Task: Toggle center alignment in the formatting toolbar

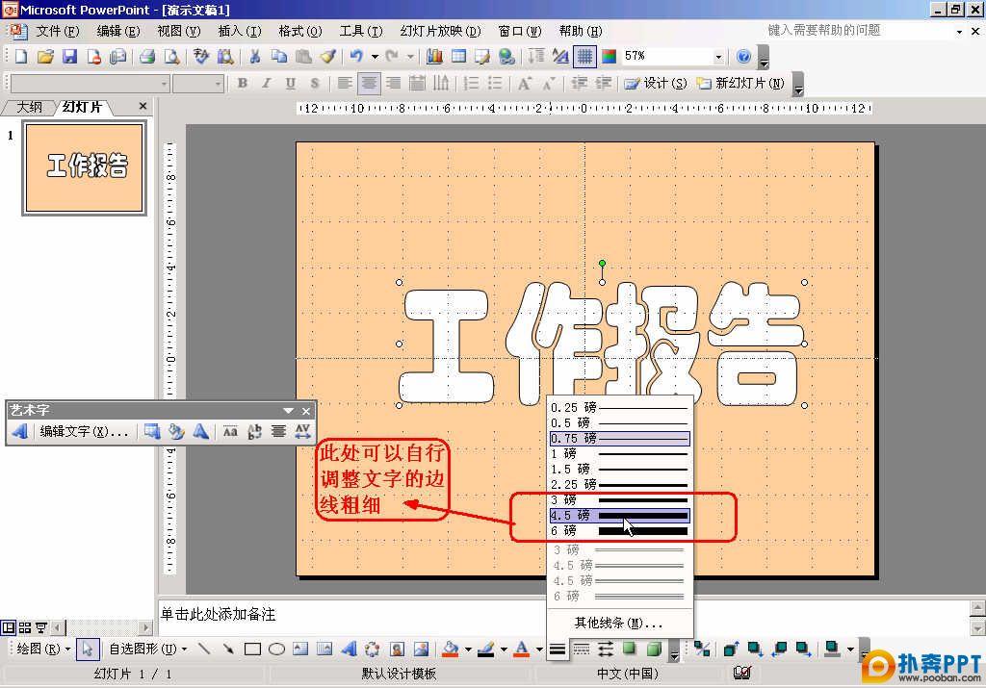Action: [369, 83]
